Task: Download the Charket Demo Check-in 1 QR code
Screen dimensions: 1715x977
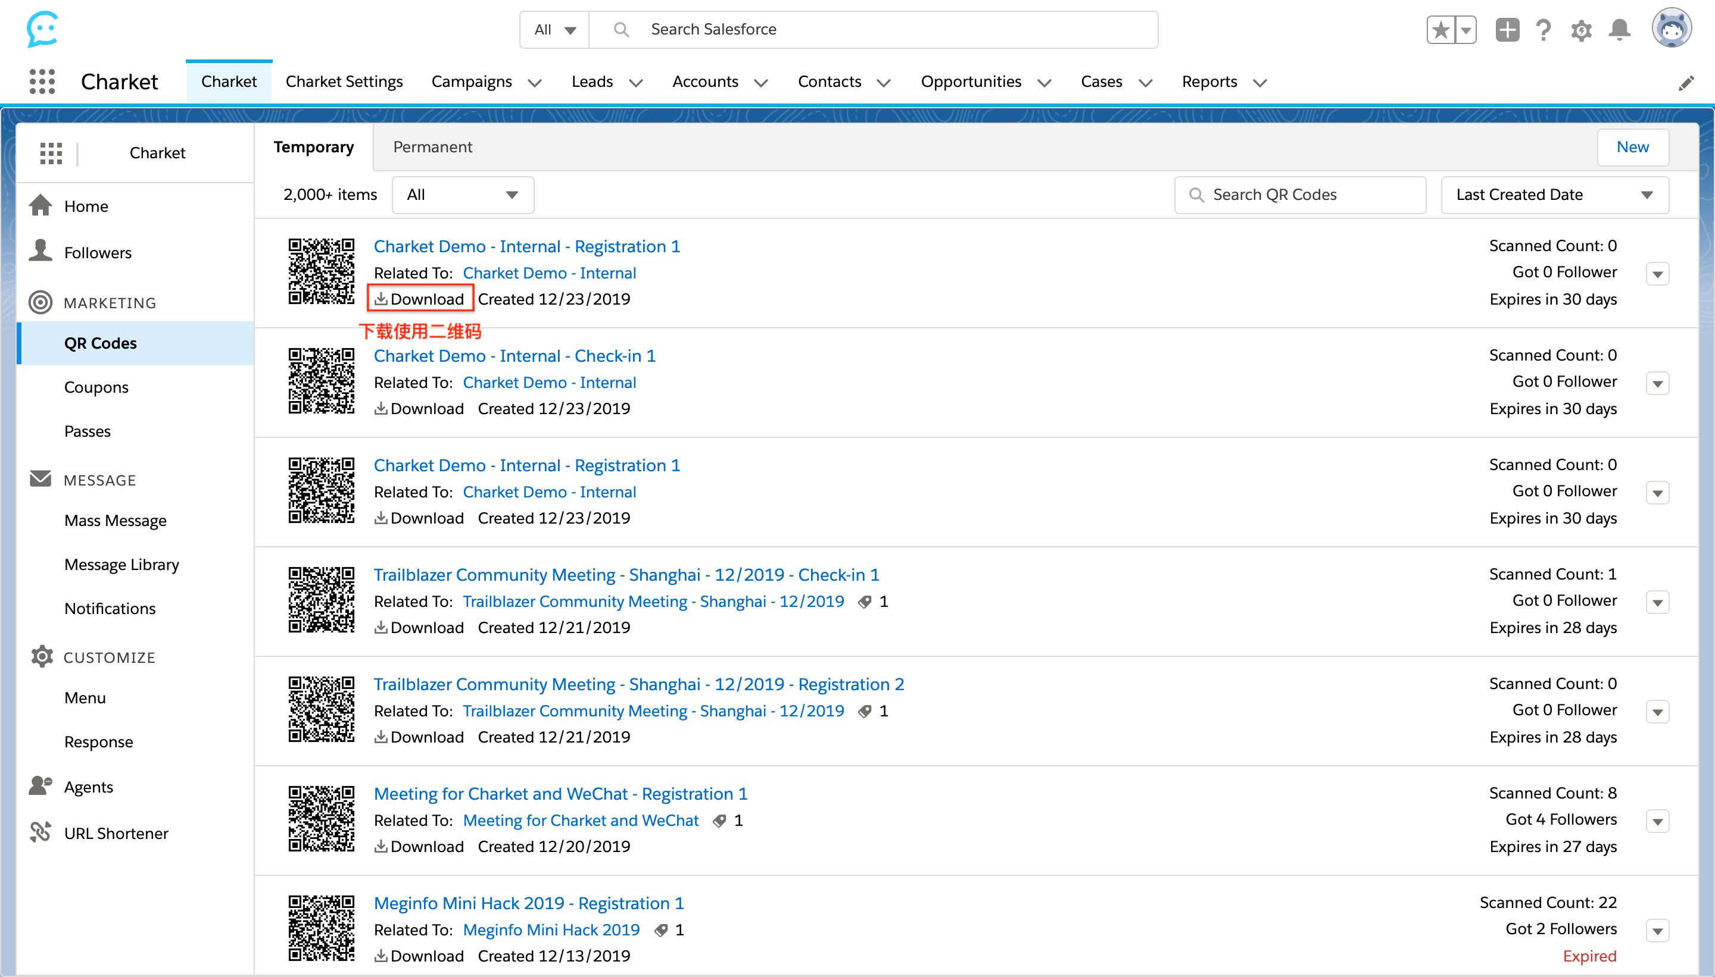Action: (x=420, y=408)
